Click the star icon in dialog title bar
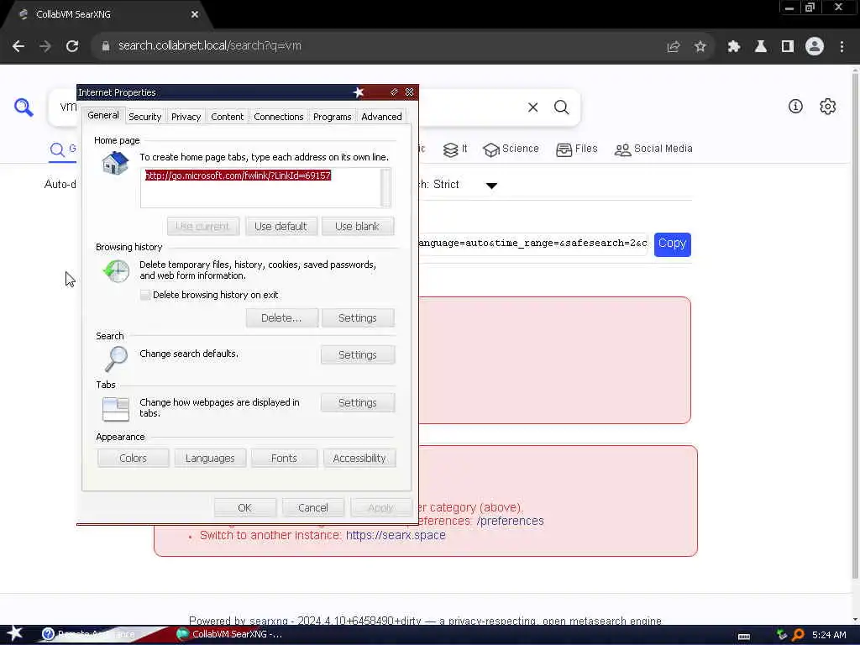Viewport: 860px width, 645px height. (358, 92)
